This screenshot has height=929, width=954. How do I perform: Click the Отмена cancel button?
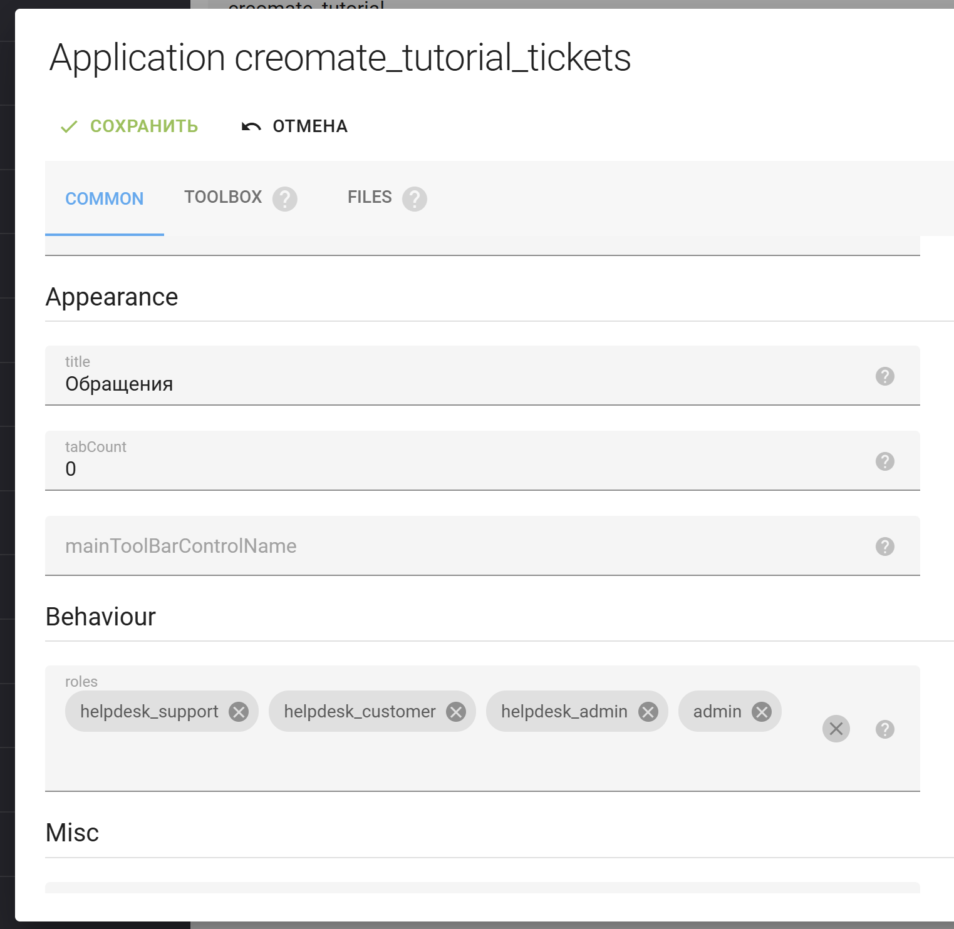pyautogui.click(x=294, y=126)
